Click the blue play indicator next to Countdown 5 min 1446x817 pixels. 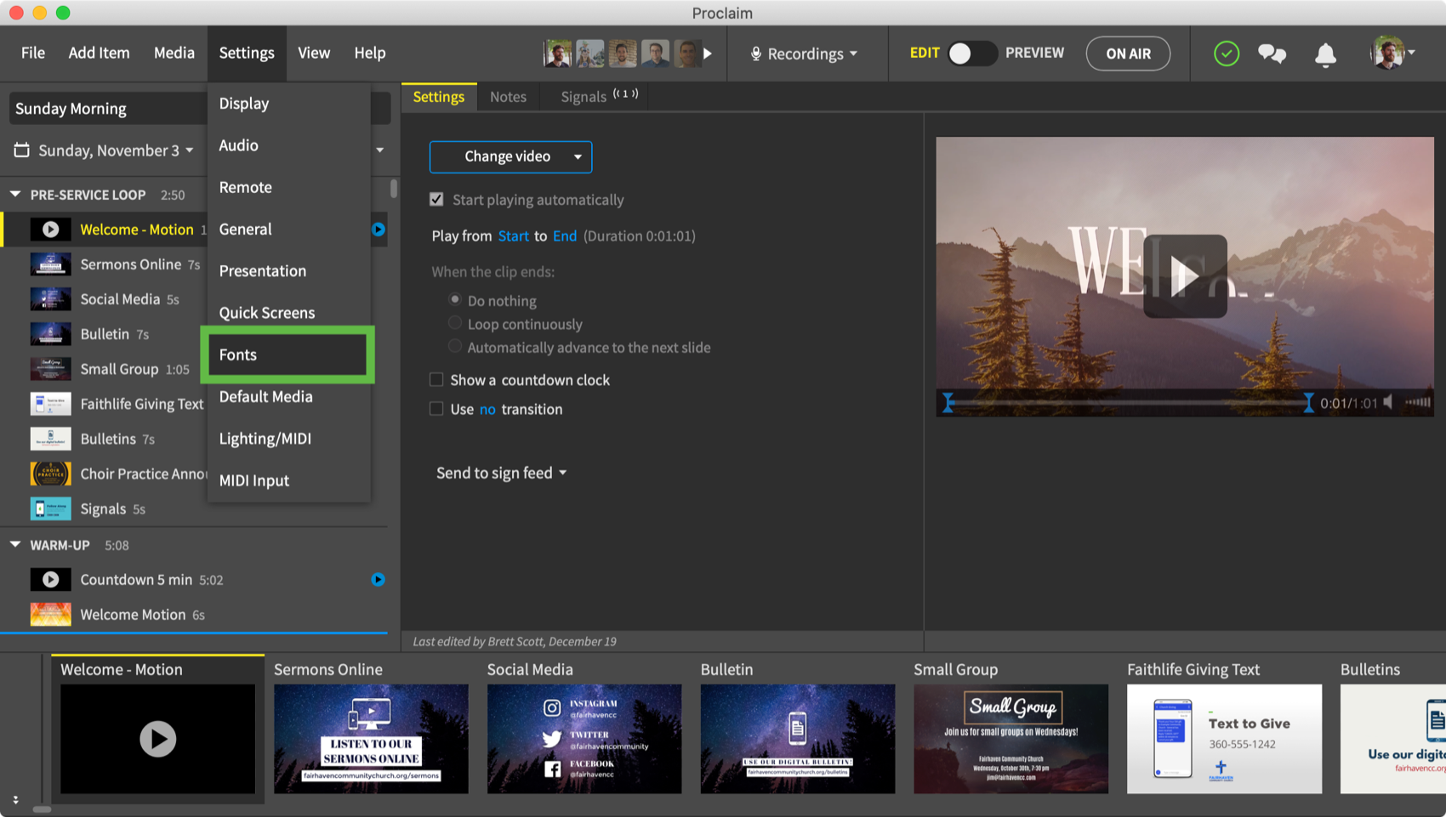click(x=378, y=580)
